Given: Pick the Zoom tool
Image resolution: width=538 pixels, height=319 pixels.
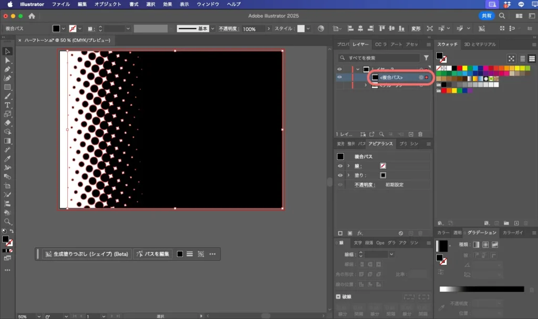Looking at the screenshot, I should tap(7, 221).
